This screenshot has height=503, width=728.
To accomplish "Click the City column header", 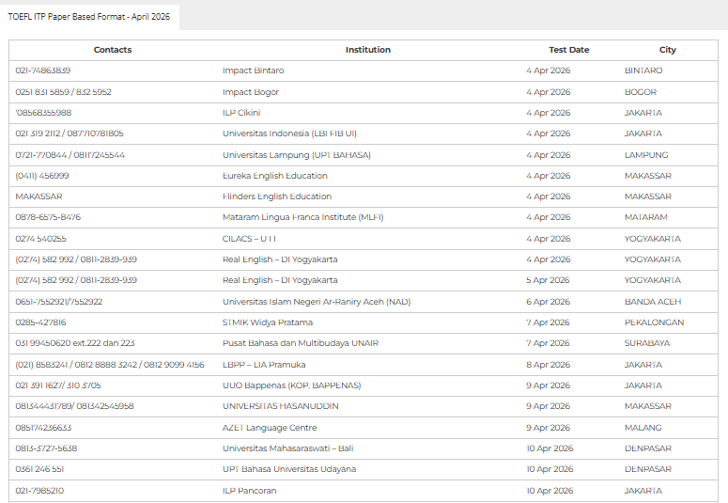I will 667,50.
